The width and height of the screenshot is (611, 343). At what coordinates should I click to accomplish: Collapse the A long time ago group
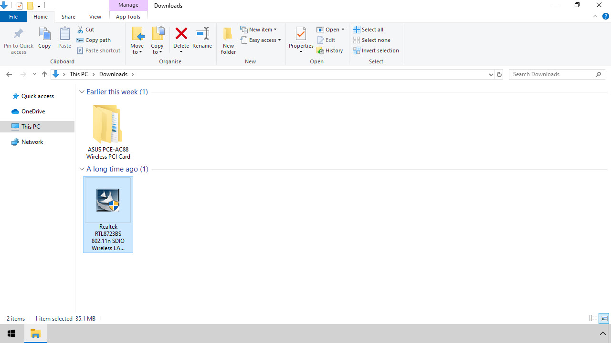click(82, 169)
